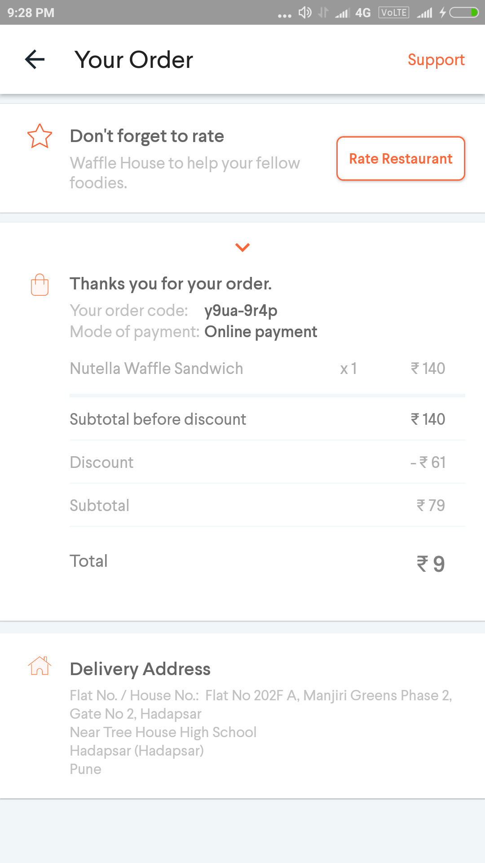Tap the shopping bag icon
This screenshot has height=863, width=485.
click(40, 285)
